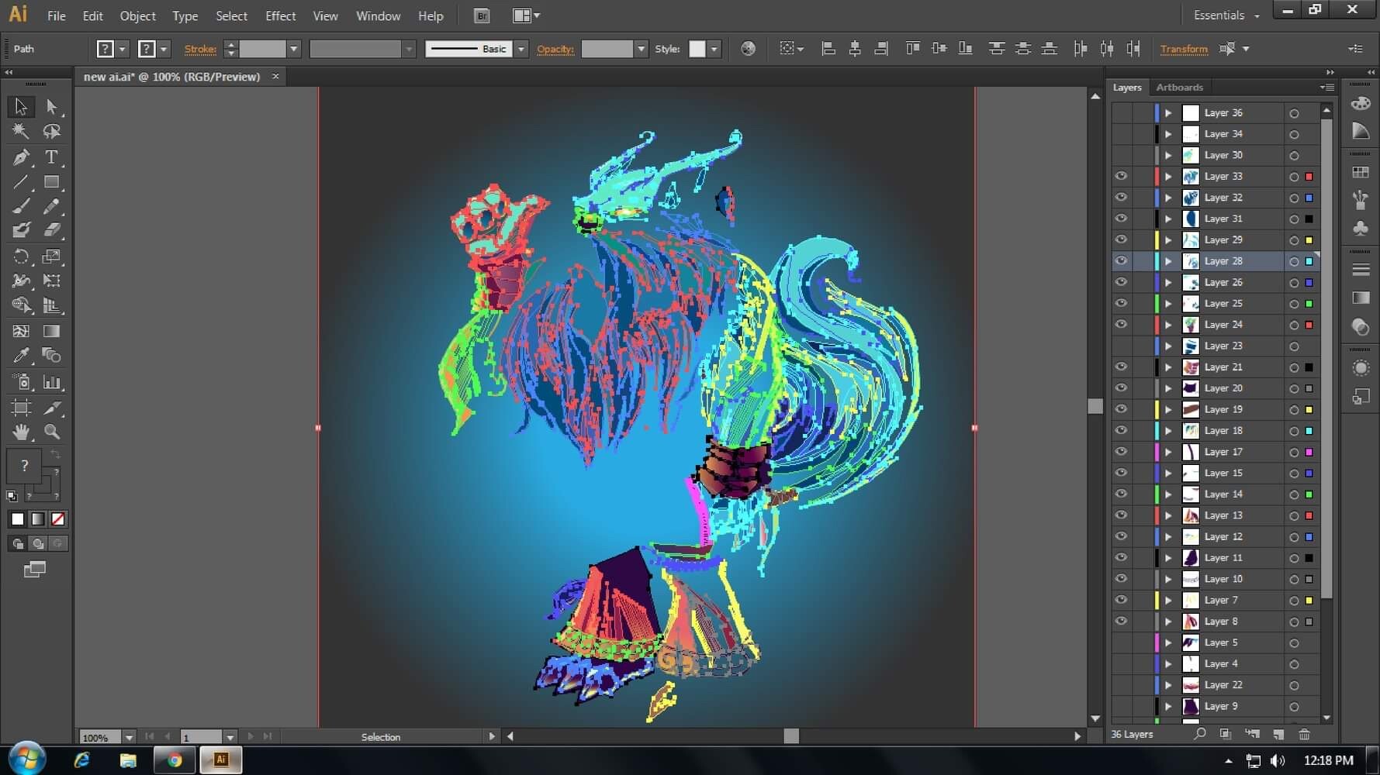Select the Eyedropper tool
Image resolution: width=1380 pixels, height=775 pixels.
click(21, 355)
